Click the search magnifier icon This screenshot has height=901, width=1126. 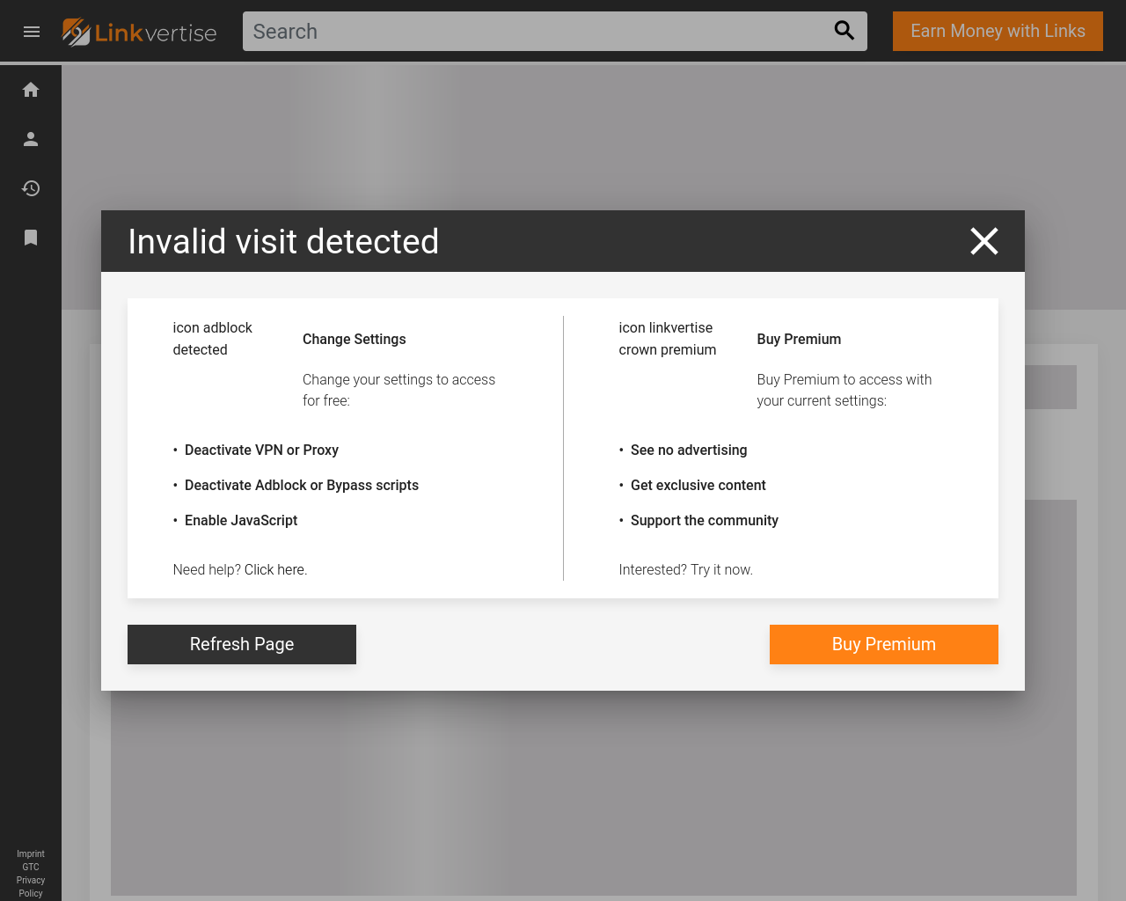844,31
